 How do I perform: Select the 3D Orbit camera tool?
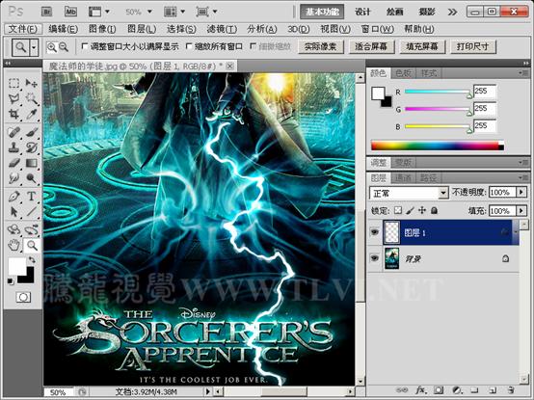coord(32,229)
